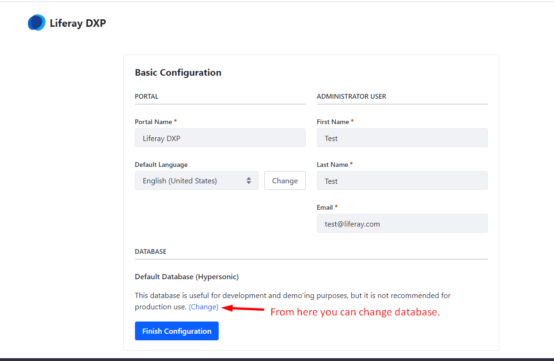The height and width of the screenshot is (361, 554).
Task: Click the First Name field label
Action: (333, 122)
